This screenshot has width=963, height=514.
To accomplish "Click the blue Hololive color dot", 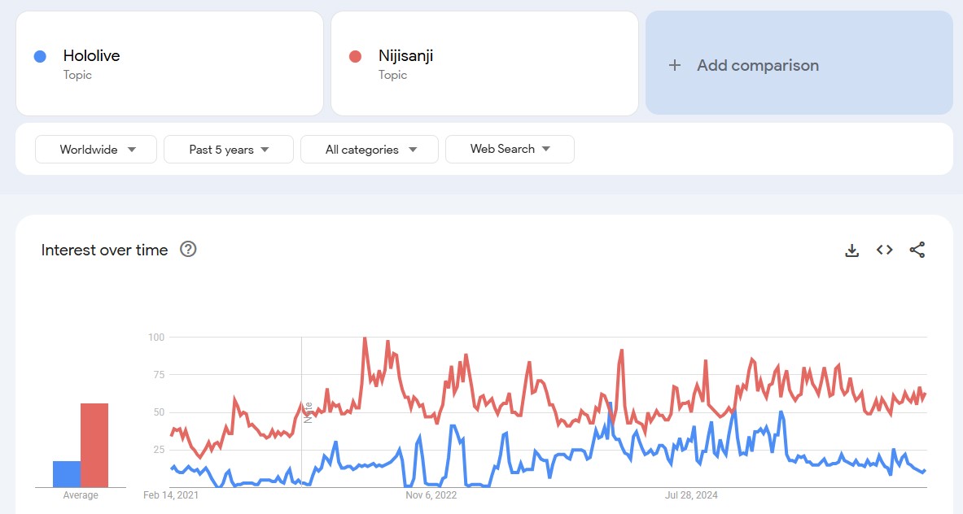I will point(40,56).
